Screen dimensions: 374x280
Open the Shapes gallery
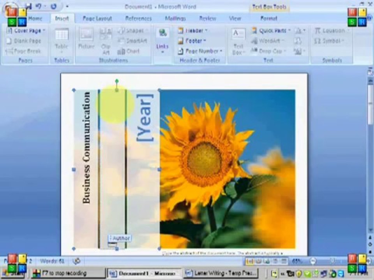tap(132, 31)
